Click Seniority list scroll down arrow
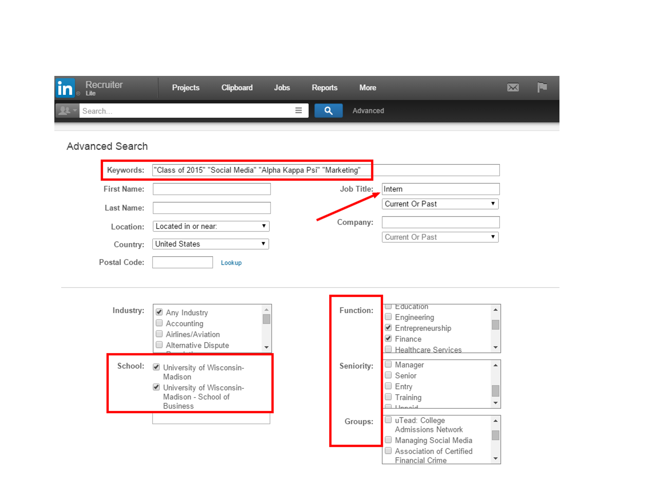 click(x=495, y=403)
